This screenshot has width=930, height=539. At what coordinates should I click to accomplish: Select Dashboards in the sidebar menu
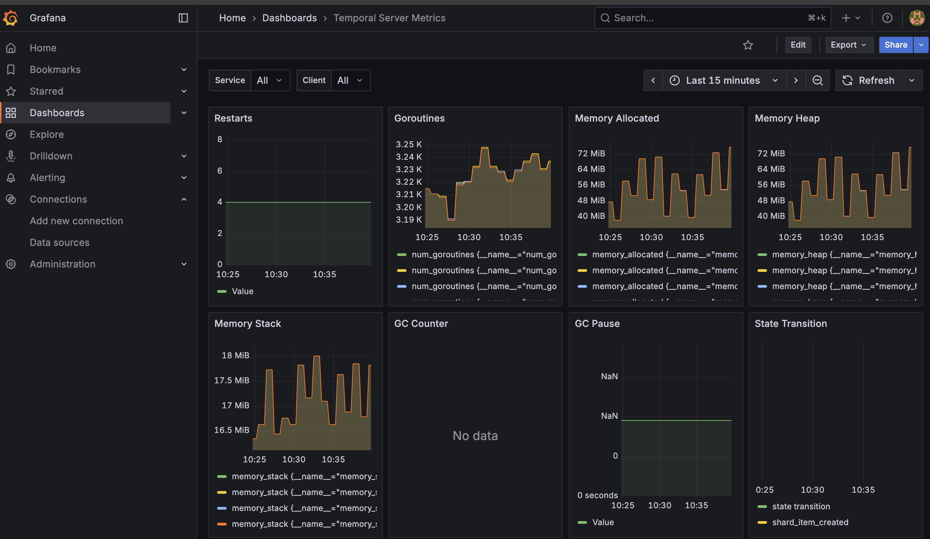point(57,113)
